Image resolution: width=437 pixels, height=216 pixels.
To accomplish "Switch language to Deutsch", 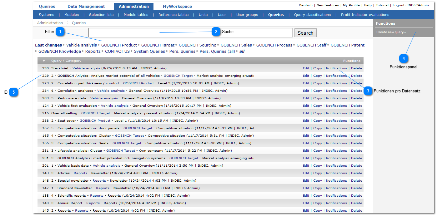I will [305, 5].
